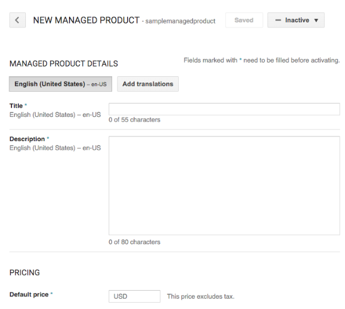Viewport: 345px width, 309px height.
Task: Click the Description field label
Action: pyautogui.click(x=27, y=139)
